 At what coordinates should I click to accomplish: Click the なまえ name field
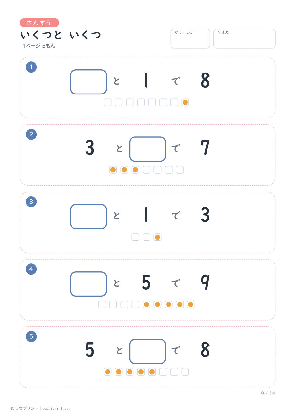pyautogui.click(x=245, y=38)
